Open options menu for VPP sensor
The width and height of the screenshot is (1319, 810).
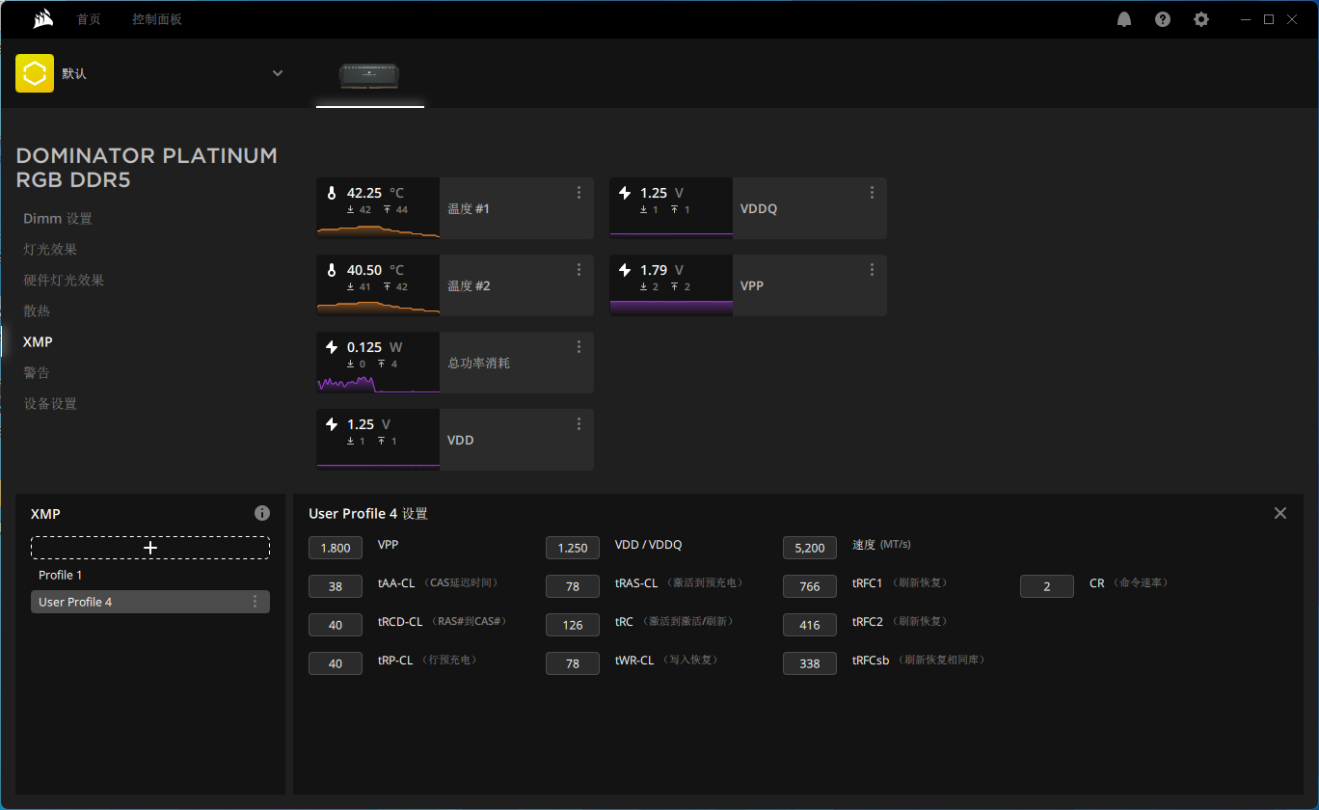click(872, 270)
